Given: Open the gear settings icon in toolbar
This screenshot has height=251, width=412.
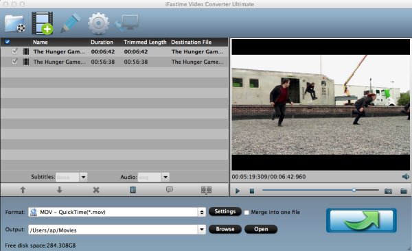Looking at the screenshot, I should 98,23.
